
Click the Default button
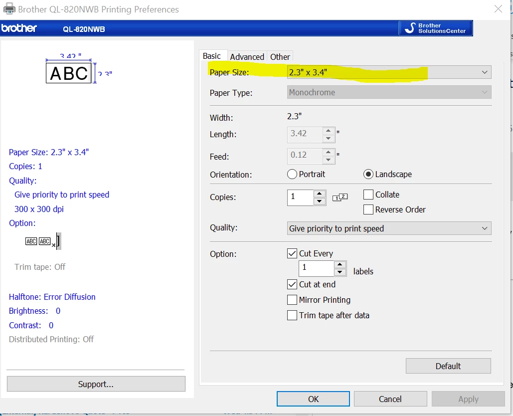point(448,366)
